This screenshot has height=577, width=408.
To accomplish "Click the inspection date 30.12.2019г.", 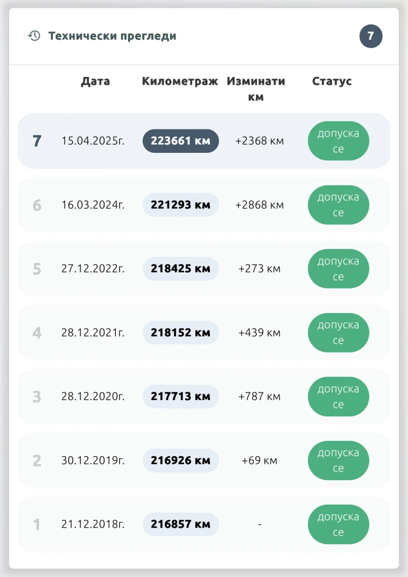I will (x=93, y=460).
